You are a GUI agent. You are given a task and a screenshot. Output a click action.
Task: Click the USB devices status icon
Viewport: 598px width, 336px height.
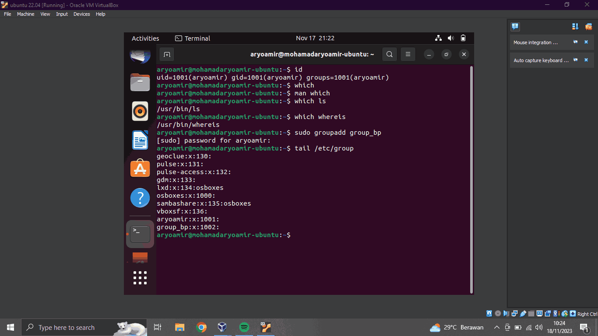pos(523,314)
